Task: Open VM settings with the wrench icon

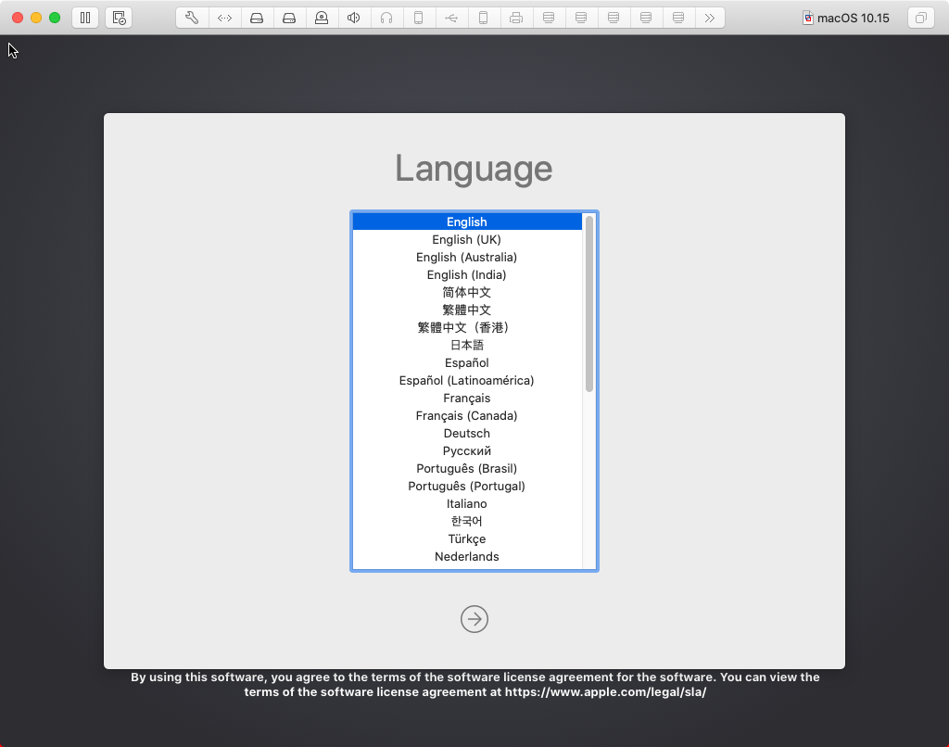Action: (192, 17)
